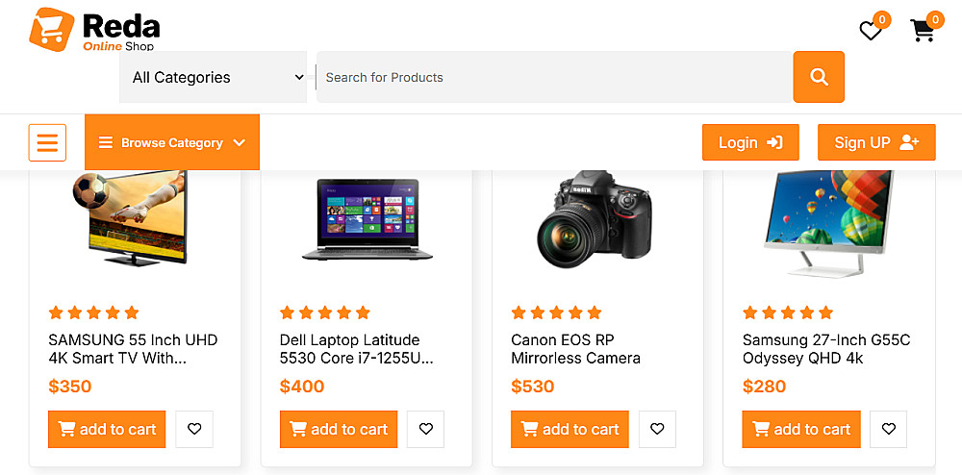Add Samsung 55 Inch TV to wishlist
The height and width of the screenshot is (475, 962).
click(194, 429)
